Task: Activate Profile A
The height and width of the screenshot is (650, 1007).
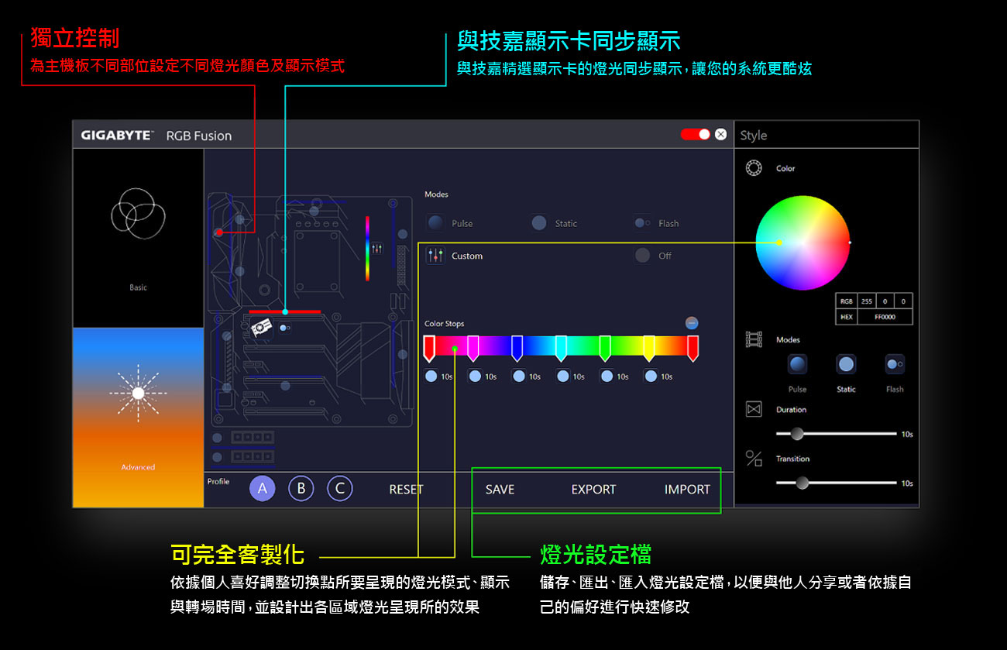Action: click(x=262, y=488)
